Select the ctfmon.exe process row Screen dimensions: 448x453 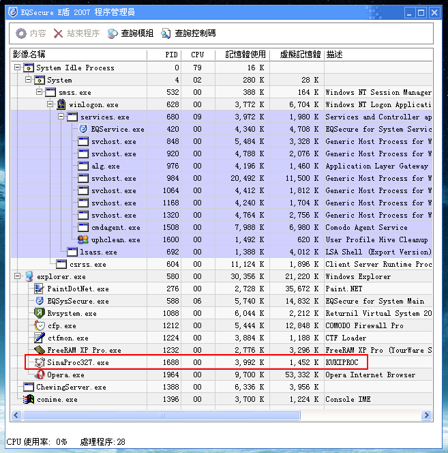tap(68, 338)
